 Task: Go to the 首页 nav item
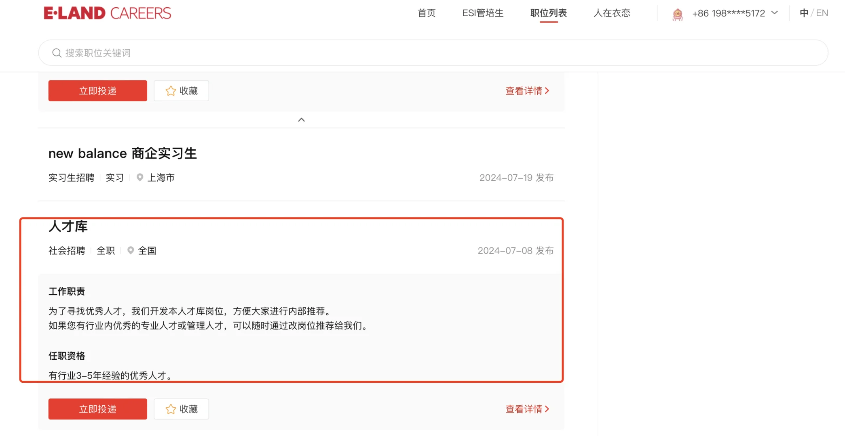click(x=427, y=13)
